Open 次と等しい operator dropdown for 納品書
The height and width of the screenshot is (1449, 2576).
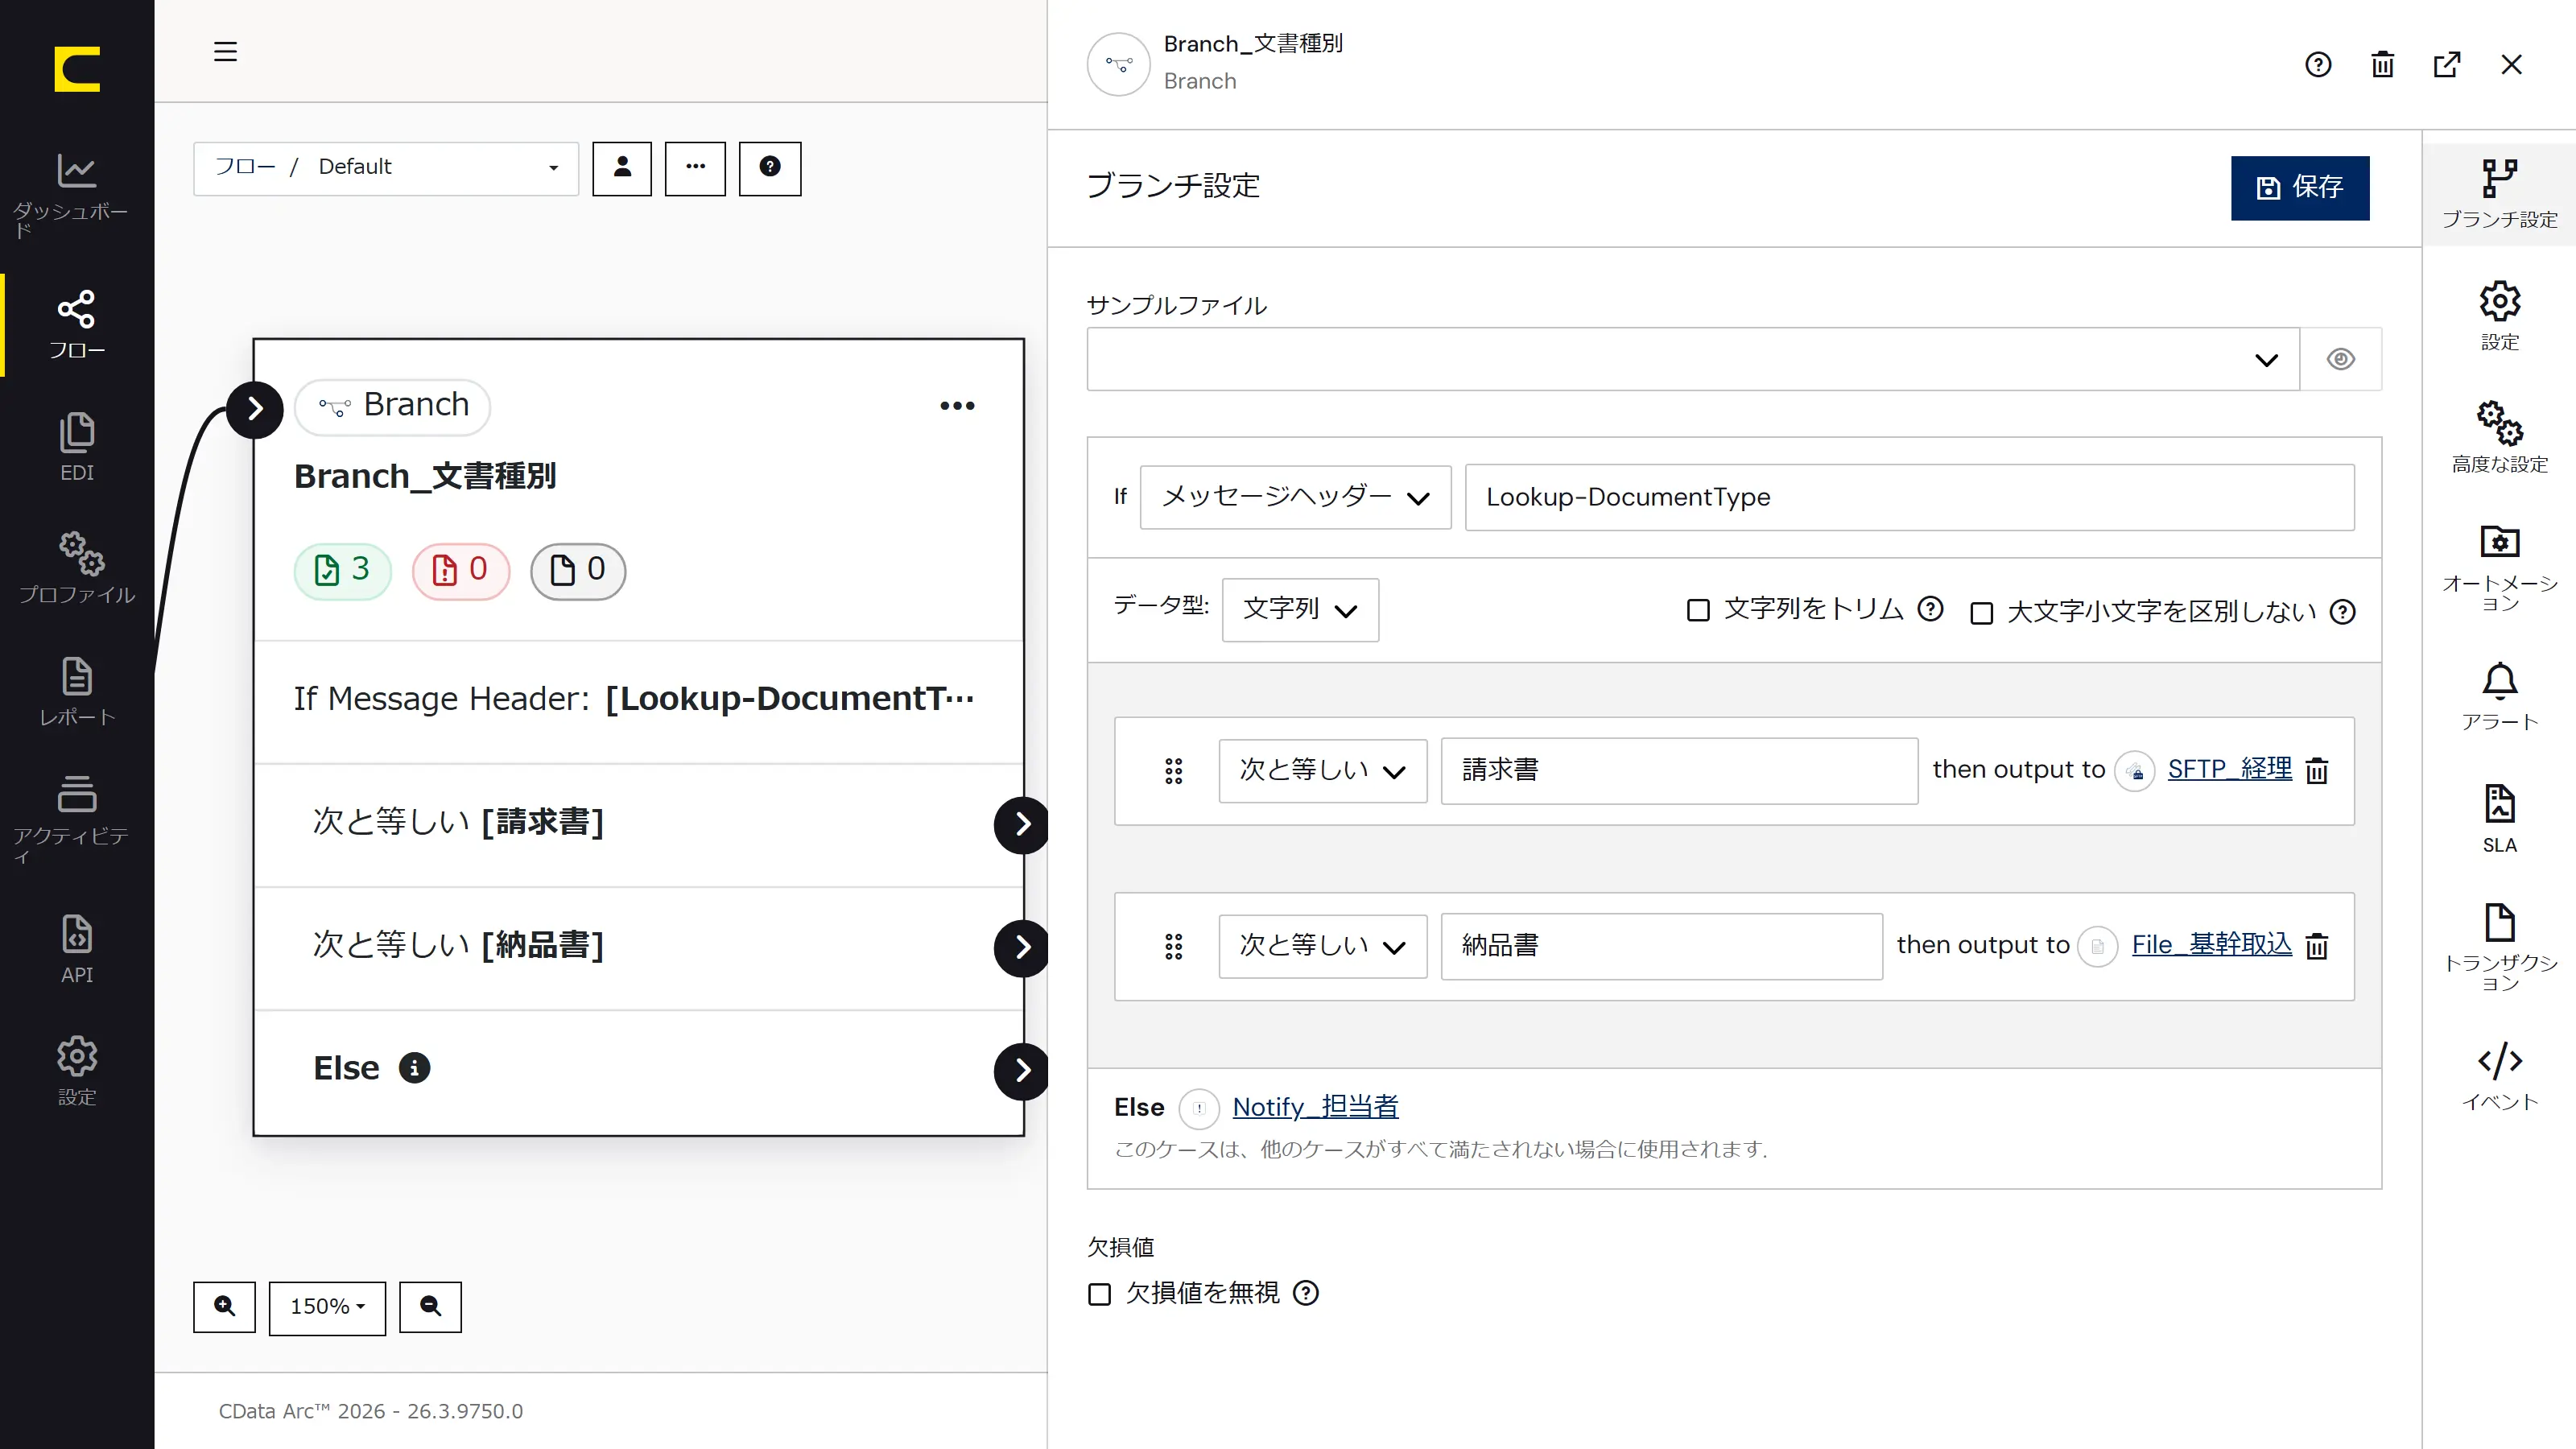(1322, 945)
